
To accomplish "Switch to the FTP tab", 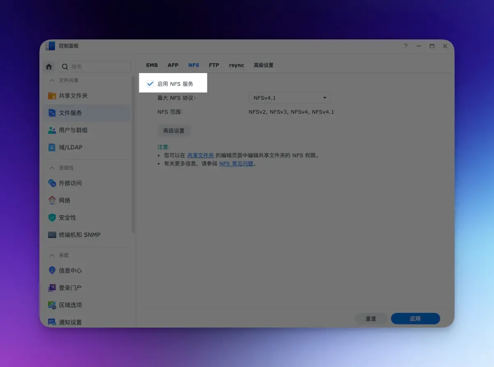I will [214, 65].
